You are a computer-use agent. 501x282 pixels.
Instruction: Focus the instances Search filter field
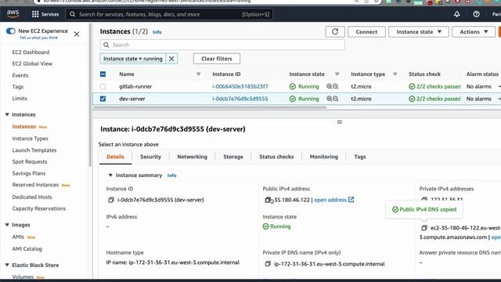tap(222, 45)
